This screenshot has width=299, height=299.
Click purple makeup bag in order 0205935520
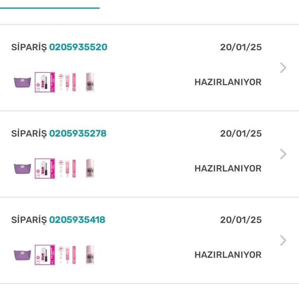point(23,83)
